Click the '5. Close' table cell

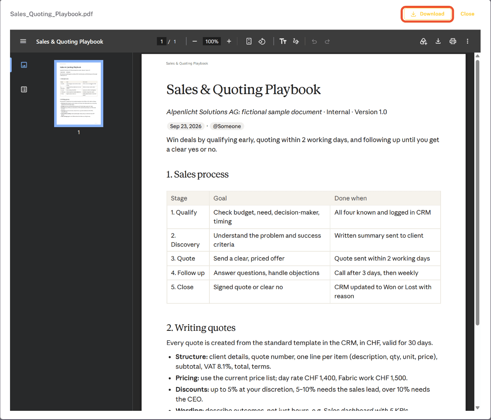[188, 291]
